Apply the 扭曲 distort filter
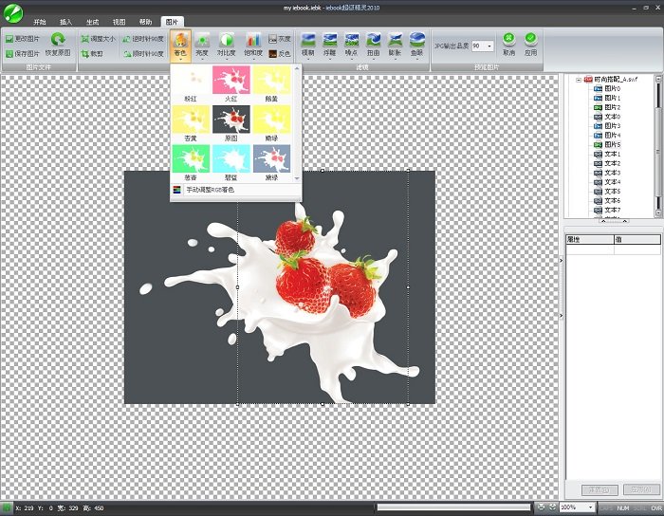664x516 pixels. pyautogui.click(x=373, y=45)
